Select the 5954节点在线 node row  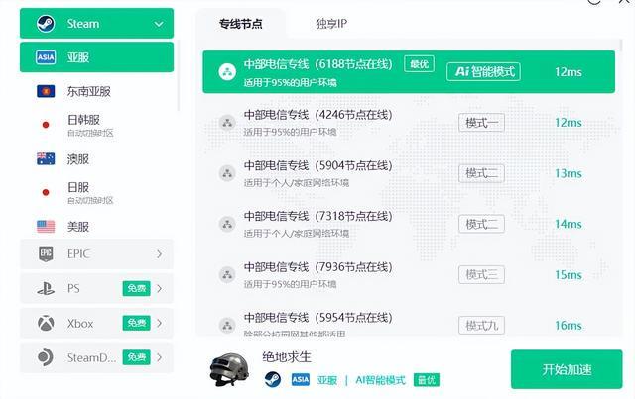[409, 320]
